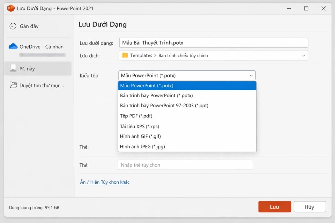Click the Thẻ tag input field
Image resolution: width=335 pixels, height=223 pixels.
pos(185,165)
